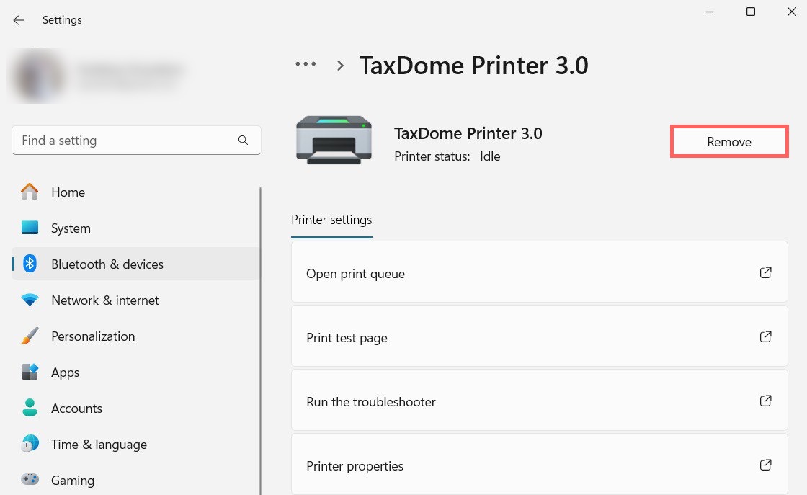The height and width of the screenshot is (495, 807).
Task: Click the Gaming controller icon
Action: (30, 480)
